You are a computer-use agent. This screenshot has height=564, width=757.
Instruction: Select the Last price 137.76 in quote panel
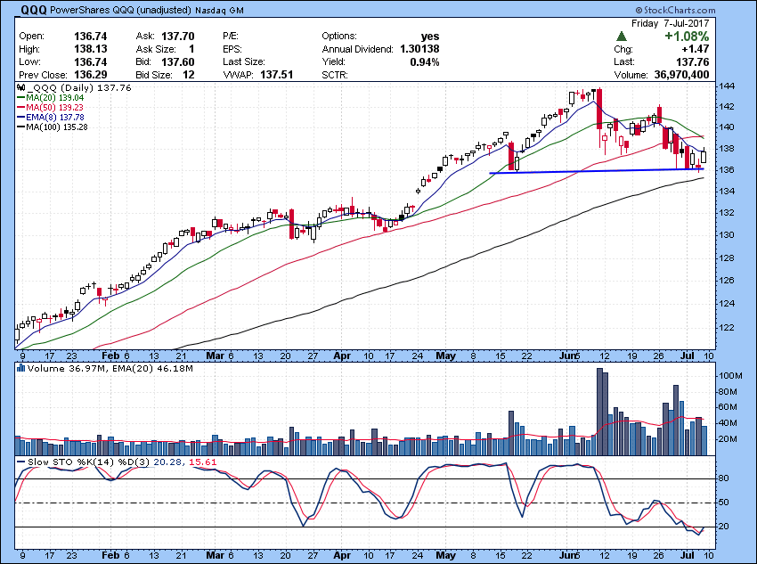point(692,61)
